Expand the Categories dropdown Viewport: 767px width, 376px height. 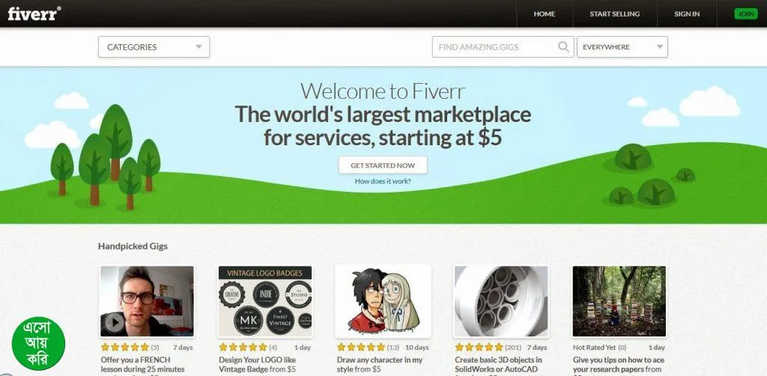pyautogui.click(x=154, y=47)
